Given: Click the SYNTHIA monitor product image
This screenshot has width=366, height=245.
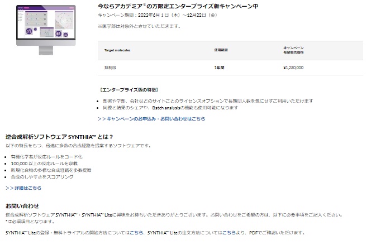Looking at the screenshot, I should (46, 30).
